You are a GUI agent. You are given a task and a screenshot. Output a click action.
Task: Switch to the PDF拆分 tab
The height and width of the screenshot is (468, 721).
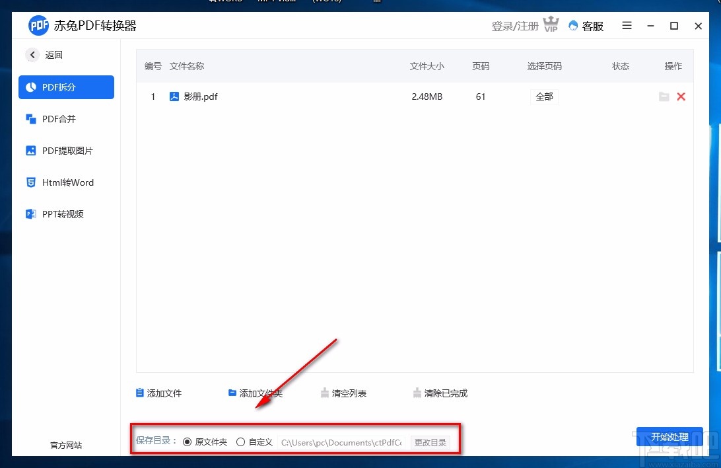coord(66,87)
